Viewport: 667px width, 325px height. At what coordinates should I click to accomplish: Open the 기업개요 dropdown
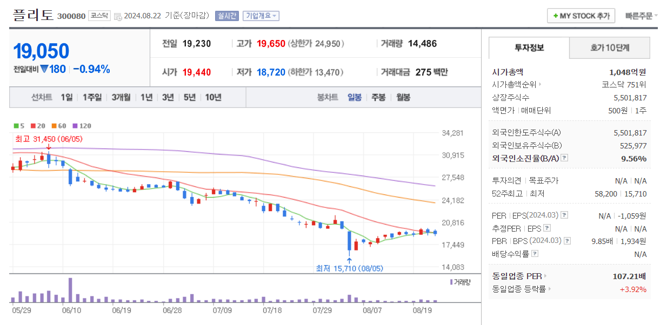tap(262, 16)
